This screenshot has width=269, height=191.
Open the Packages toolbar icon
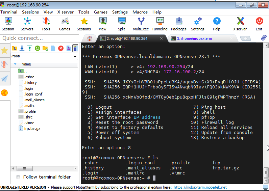pyautogui.click(x=178, y=24)
